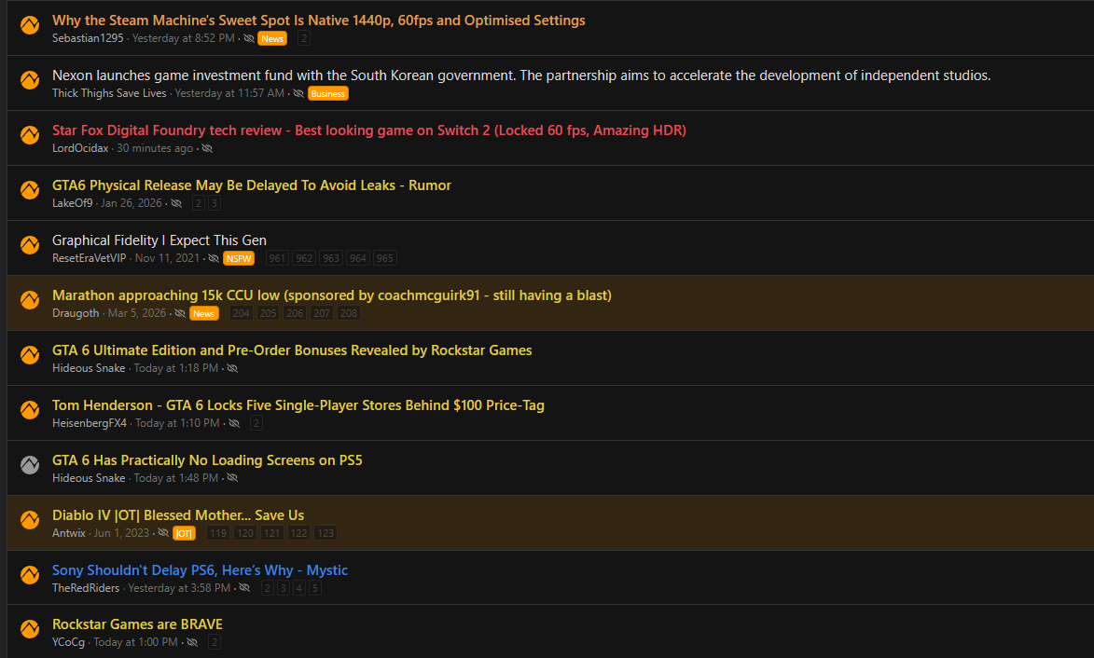Jump to page 119 of Diablo IV thread

click(x=217, y=533)
